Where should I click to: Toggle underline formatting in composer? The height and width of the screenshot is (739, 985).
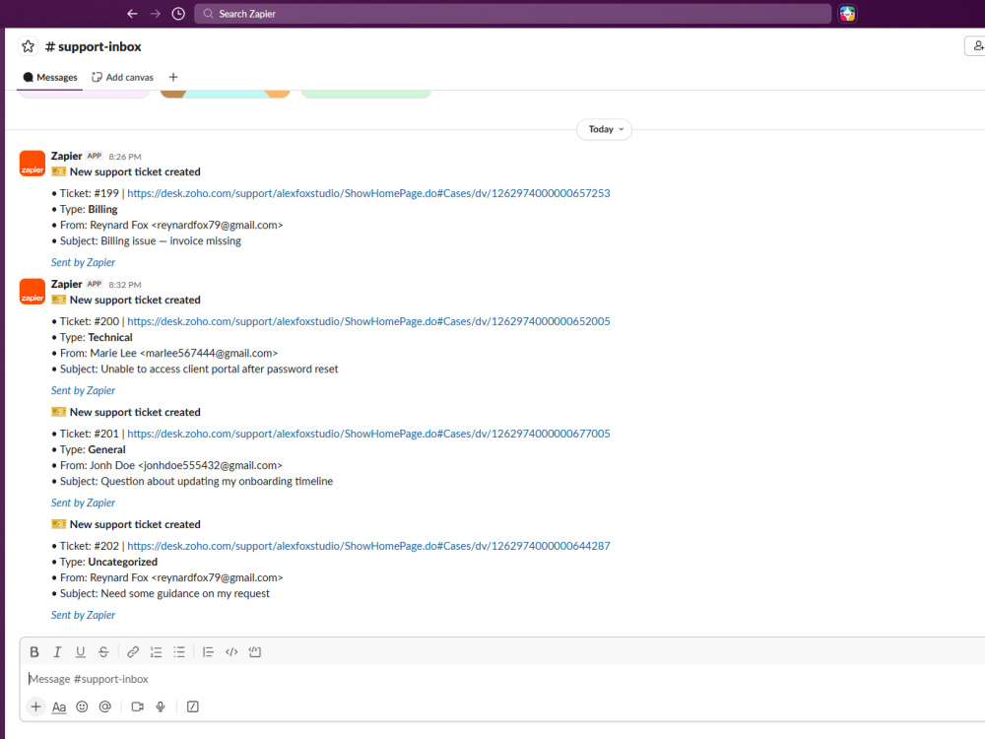click(81, 652)
